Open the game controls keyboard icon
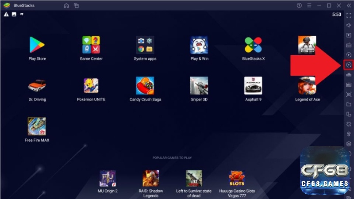354x199 pixels. (349, 45)
